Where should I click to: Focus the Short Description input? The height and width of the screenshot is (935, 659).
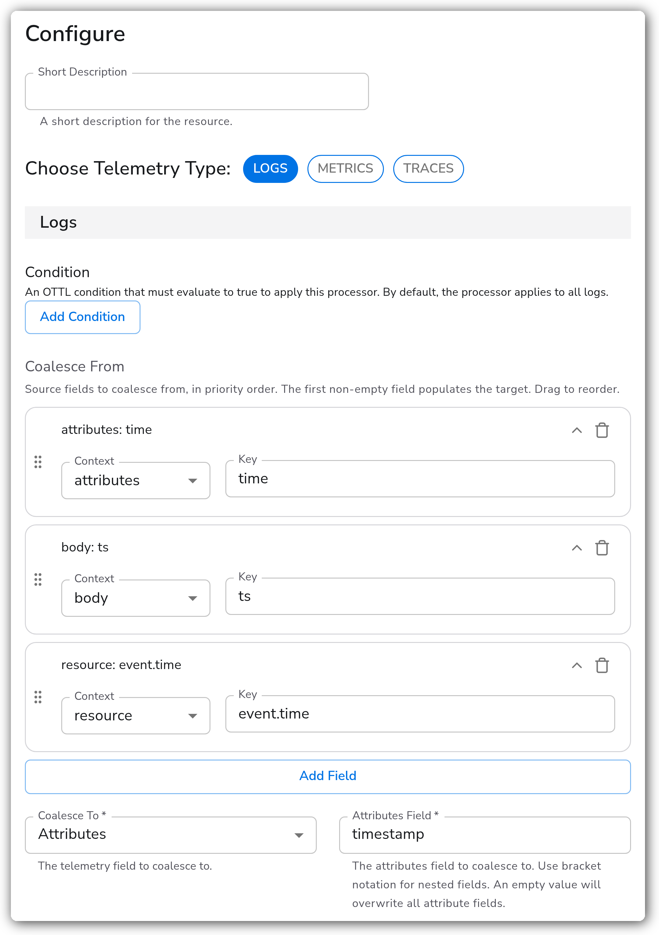click(x=197, y=91)
